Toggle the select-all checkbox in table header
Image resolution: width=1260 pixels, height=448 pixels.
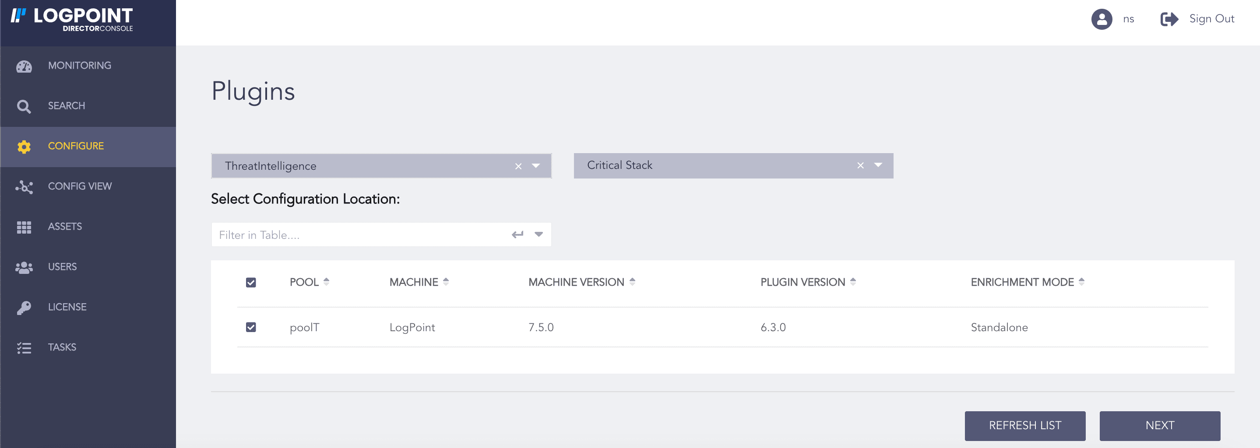click(x=251, y=282)
